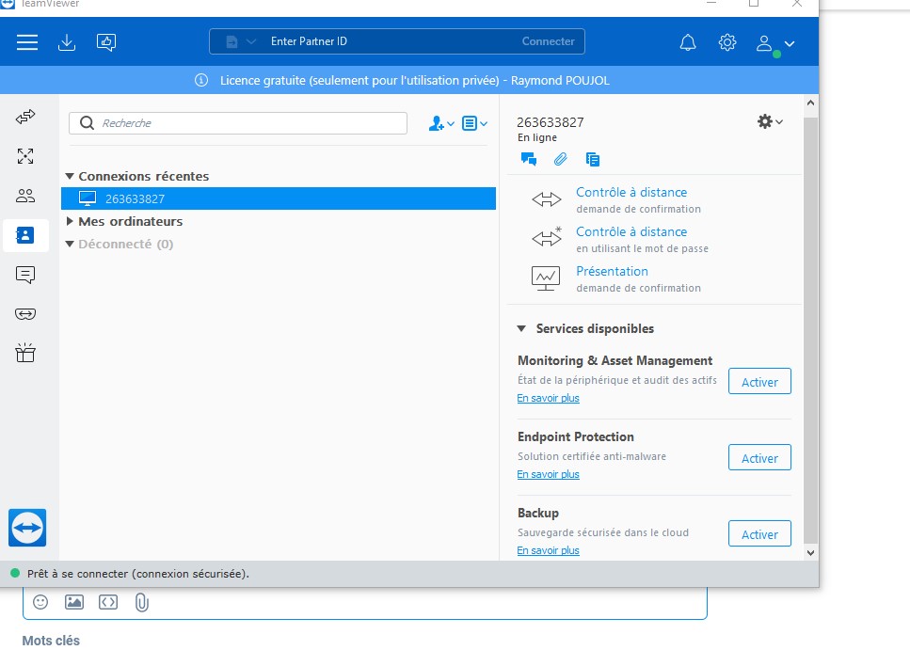Collapse the Services disponibles section
Viewport: 910px width, 650px height.
521,328
